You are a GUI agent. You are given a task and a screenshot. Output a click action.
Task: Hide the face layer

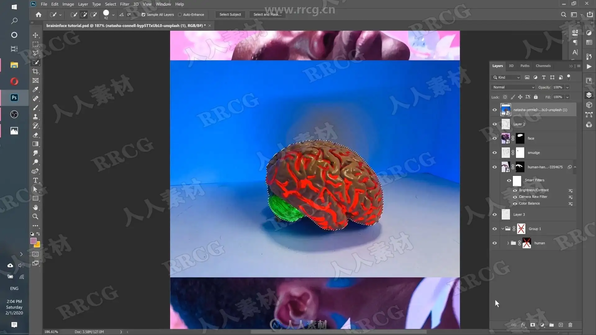(x=494, y=138)
